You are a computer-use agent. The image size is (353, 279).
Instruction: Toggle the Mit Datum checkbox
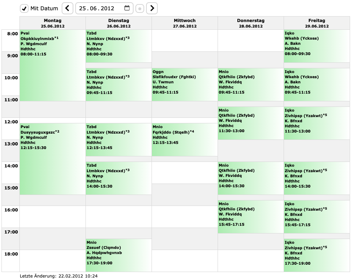[x=24, y=8]
